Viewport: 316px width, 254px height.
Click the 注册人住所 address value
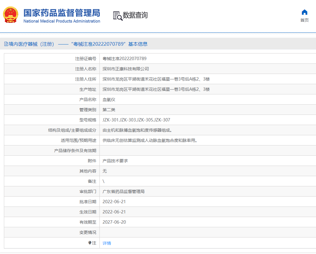click(x=156, y=79)
